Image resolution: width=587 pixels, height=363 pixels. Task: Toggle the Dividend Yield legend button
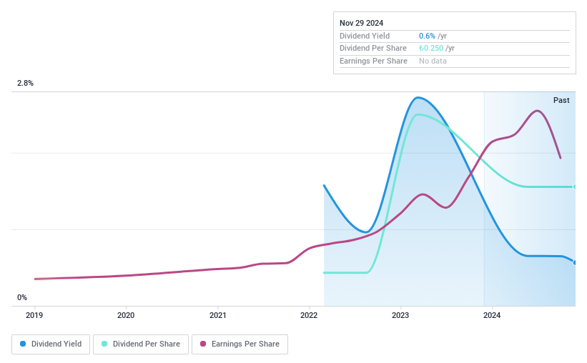tap(51, 344)
